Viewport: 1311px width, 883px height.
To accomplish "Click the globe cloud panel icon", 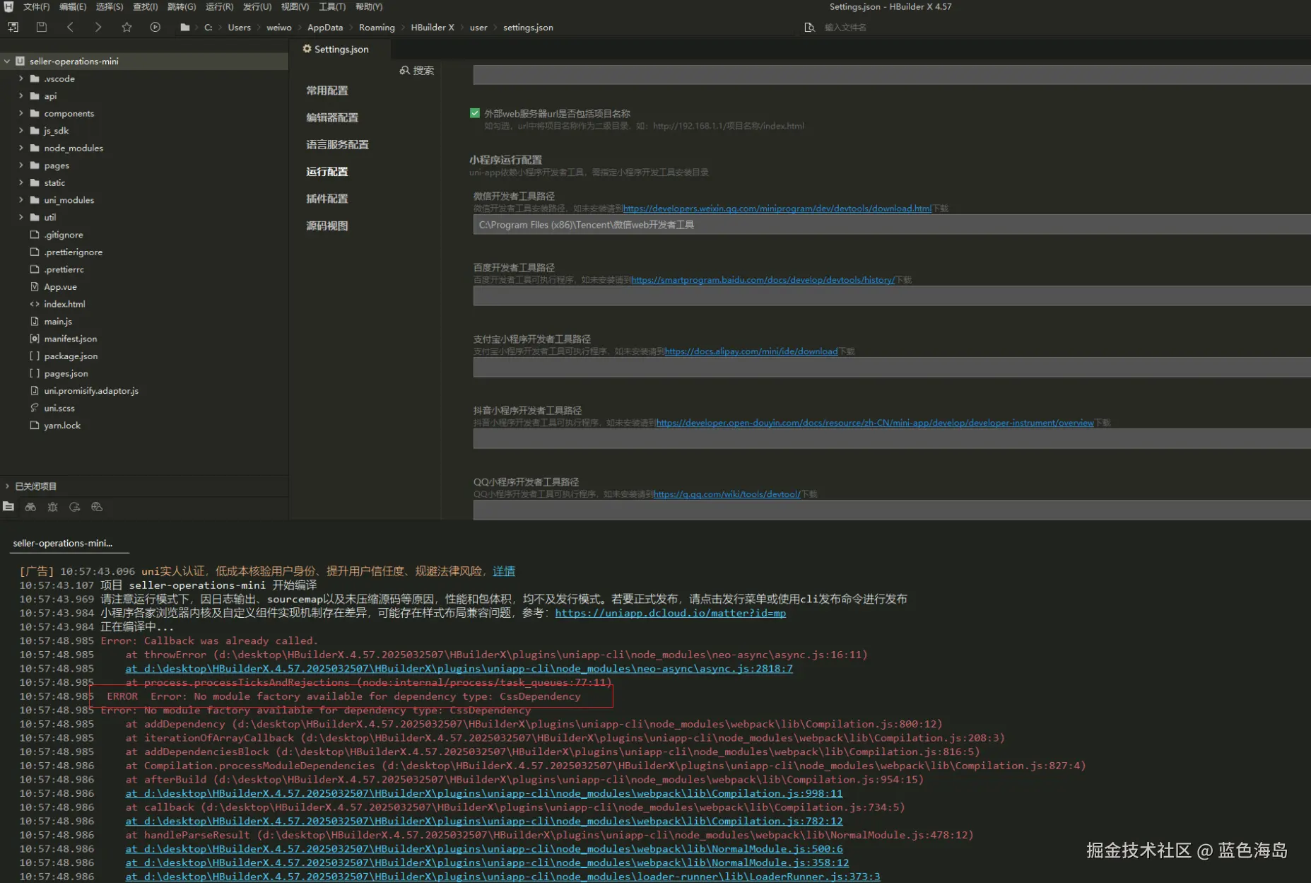I will (x=97, y=506).
